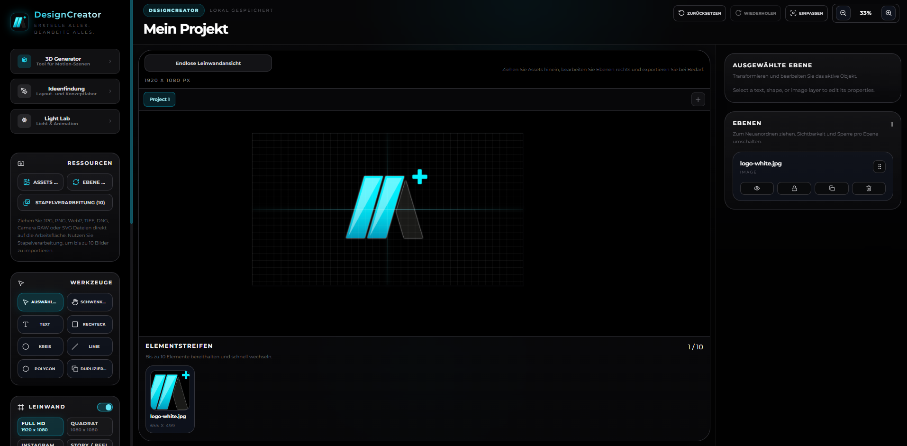Screen dimensions: 907x446
Task: Zoom in with the plus magnifier
Action: coord(889,13)
